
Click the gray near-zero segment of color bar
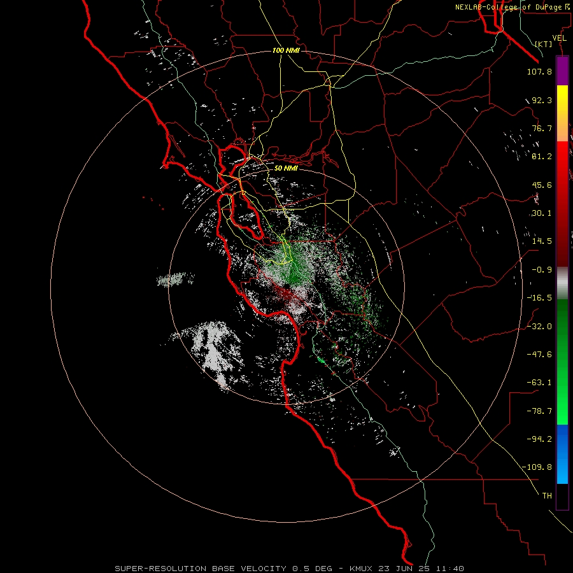pos(562,283)
